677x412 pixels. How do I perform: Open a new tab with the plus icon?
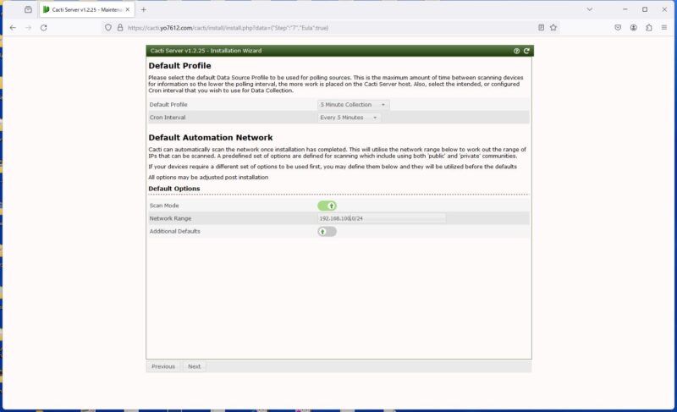(x=143, y=9)
